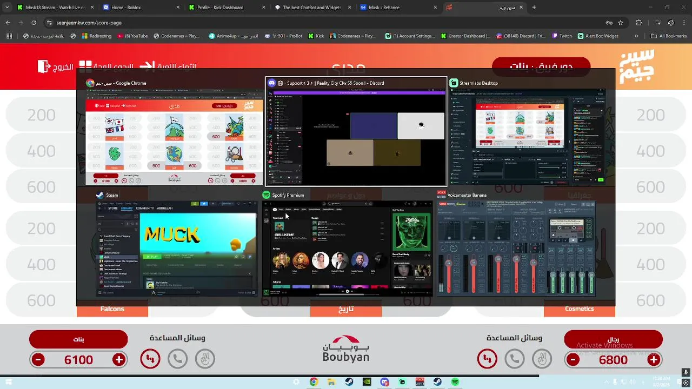This screenshot has height=389, width=692.
Task: Open Spotify from the taskbar
Action: click(455, 382)
